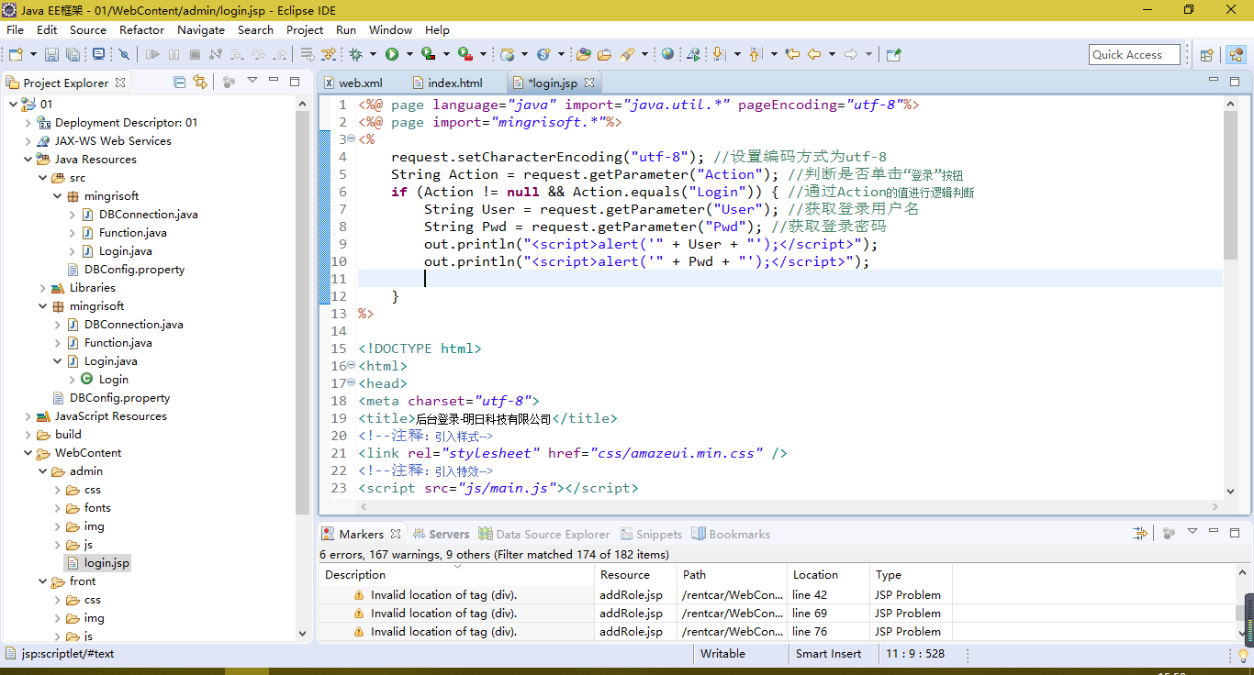
Task: Toggle Link with Editor in Project Explorer
Action: (x=200, y=82)
